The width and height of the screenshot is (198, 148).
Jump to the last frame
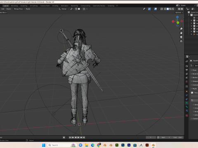point(84,137)
